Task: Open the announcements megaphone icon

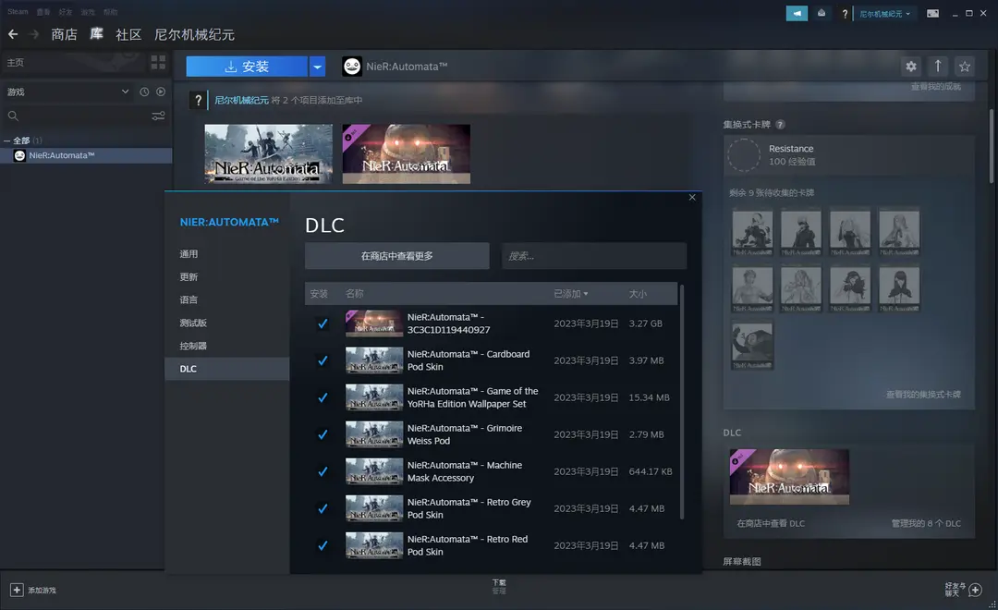Action: tap(797, 13)
